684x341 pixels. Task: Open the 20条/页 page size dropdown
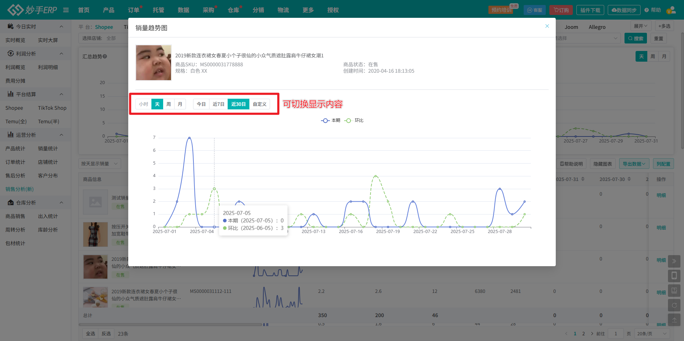tap(652, 334)
